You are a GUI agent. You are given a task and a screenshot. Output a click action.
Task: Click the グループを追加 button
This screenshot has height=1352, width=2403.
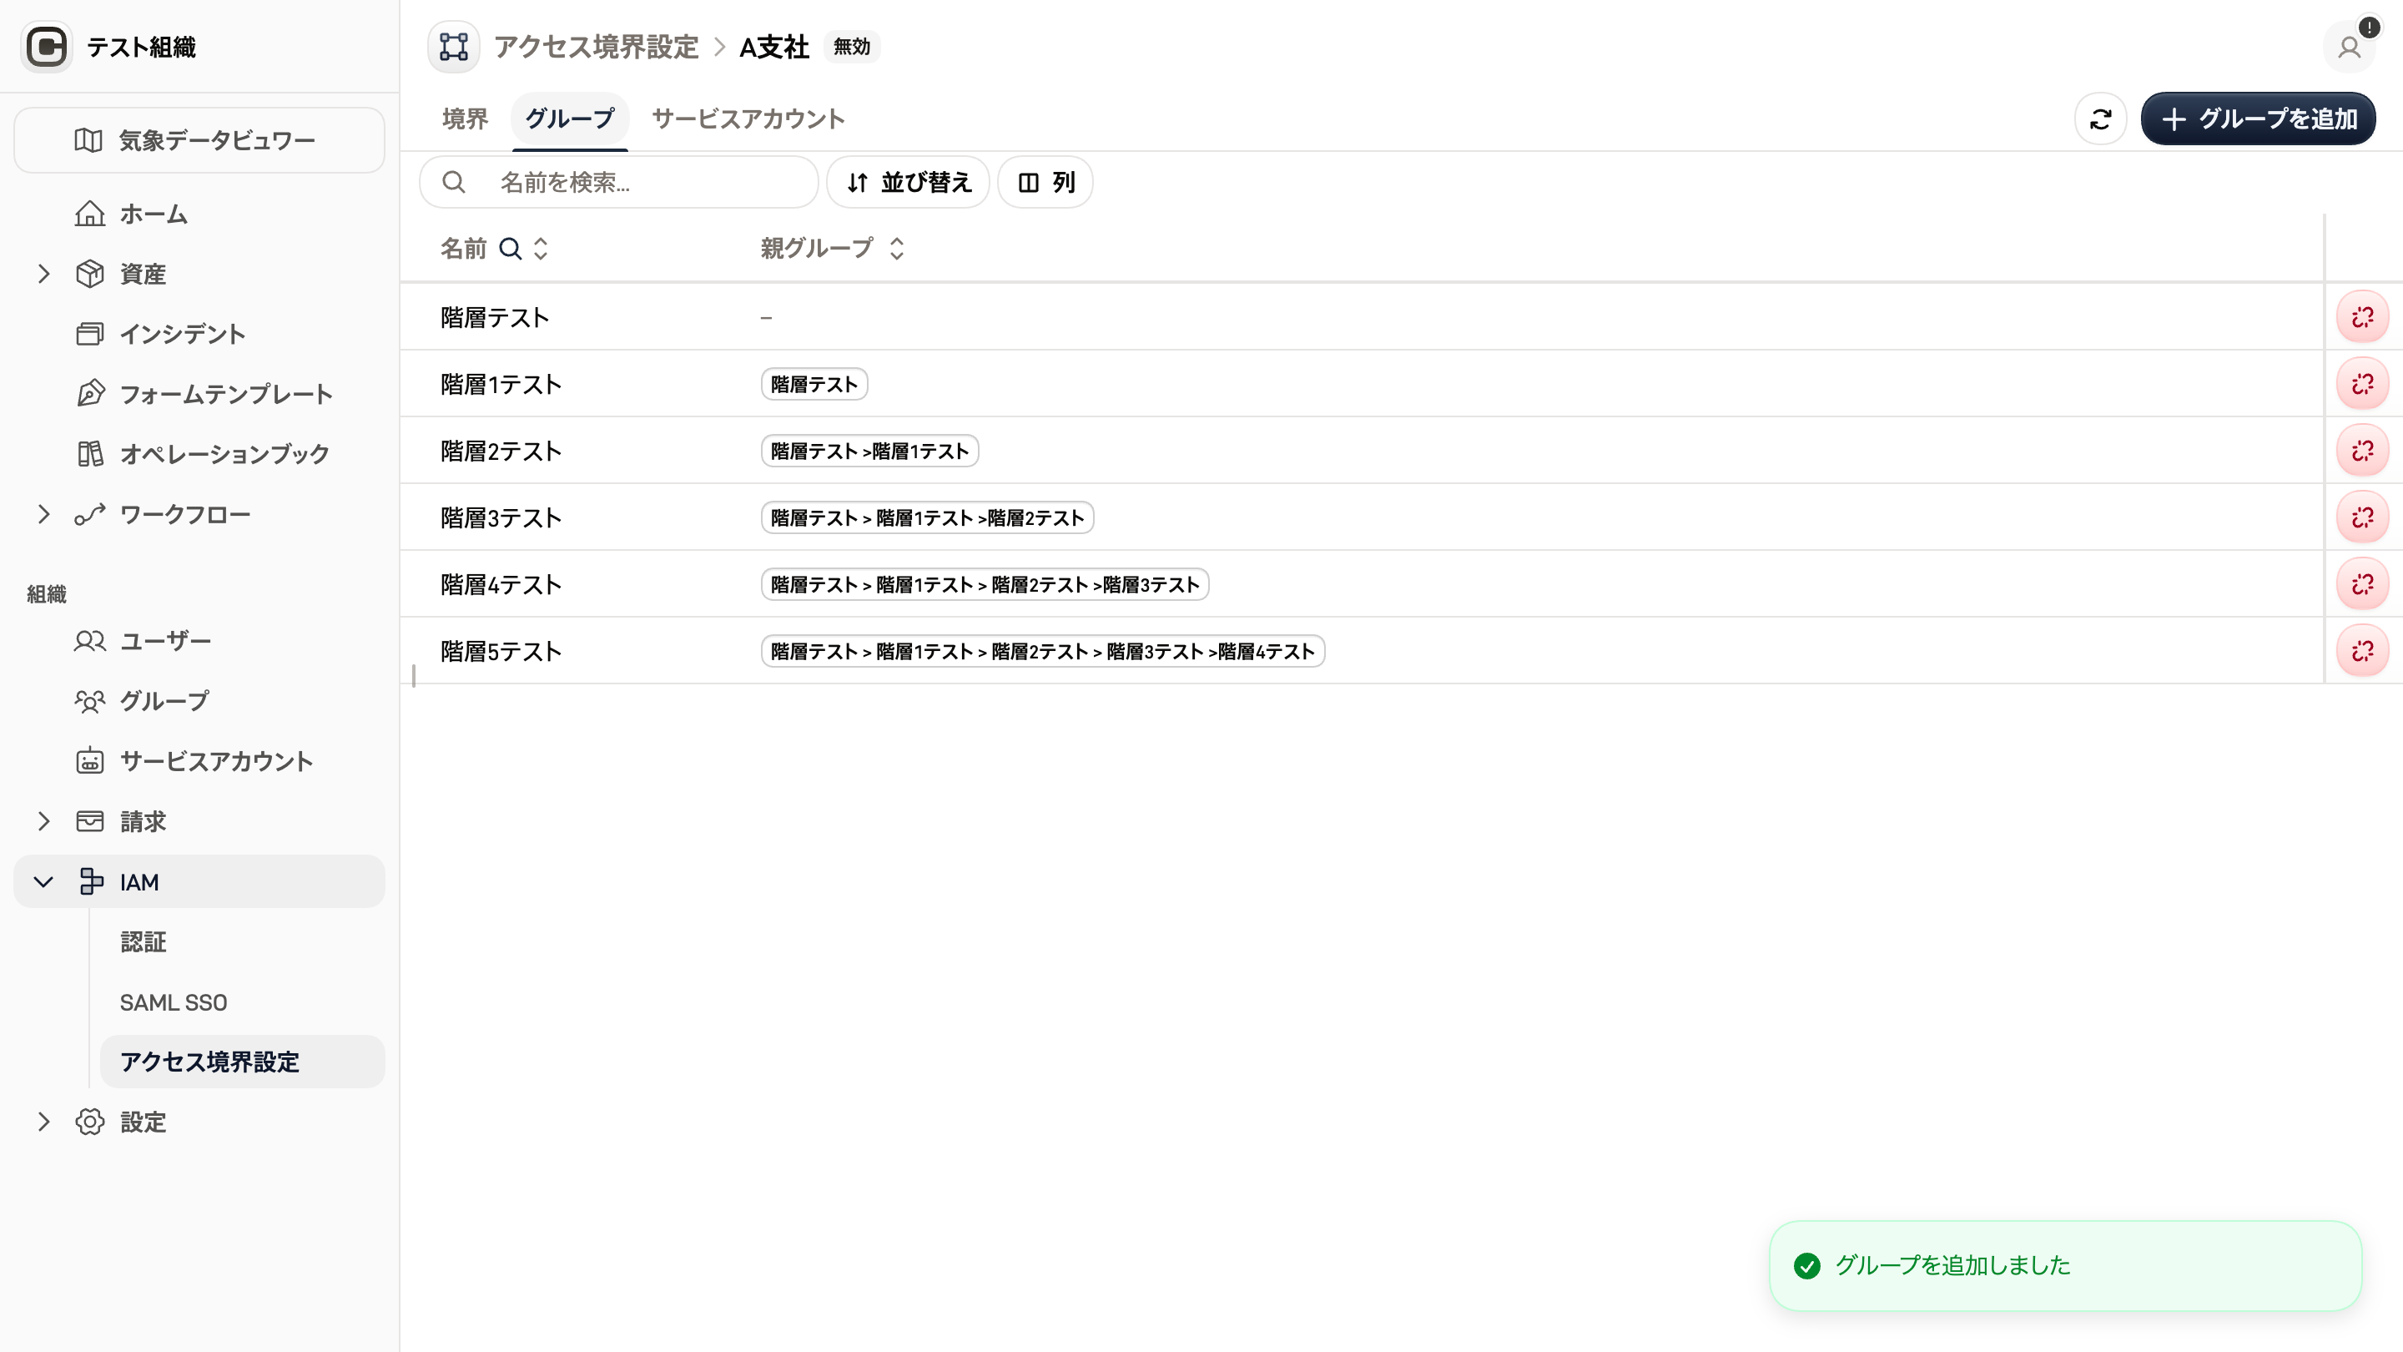point(2258,119)
